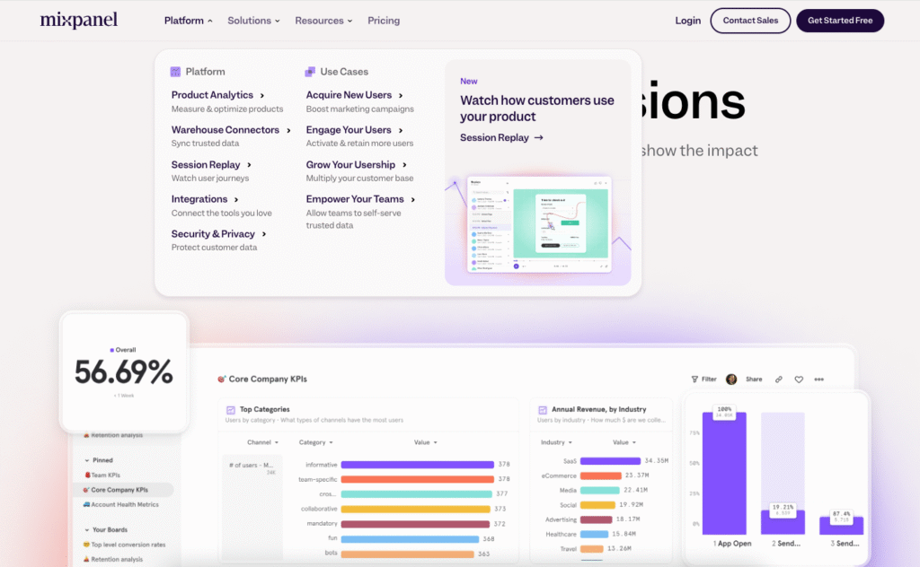This screenshot has width=920, height=567.
Task: Open the Industry column dropdown
Action: pyautogui.click(x=556, y=442)
